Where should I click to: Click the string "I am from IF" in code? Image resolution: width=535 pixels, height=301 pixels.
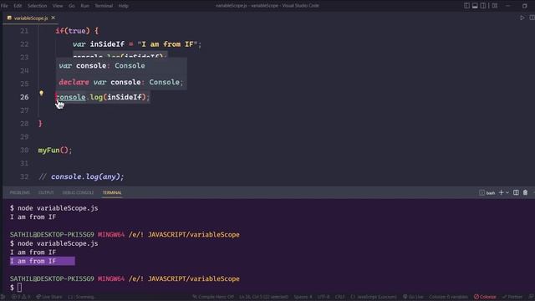pos(167,44)
